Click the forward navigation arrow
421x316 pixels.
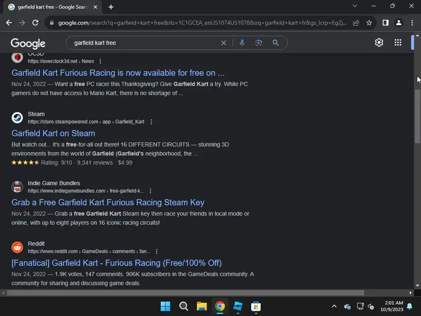pos(22,23)
